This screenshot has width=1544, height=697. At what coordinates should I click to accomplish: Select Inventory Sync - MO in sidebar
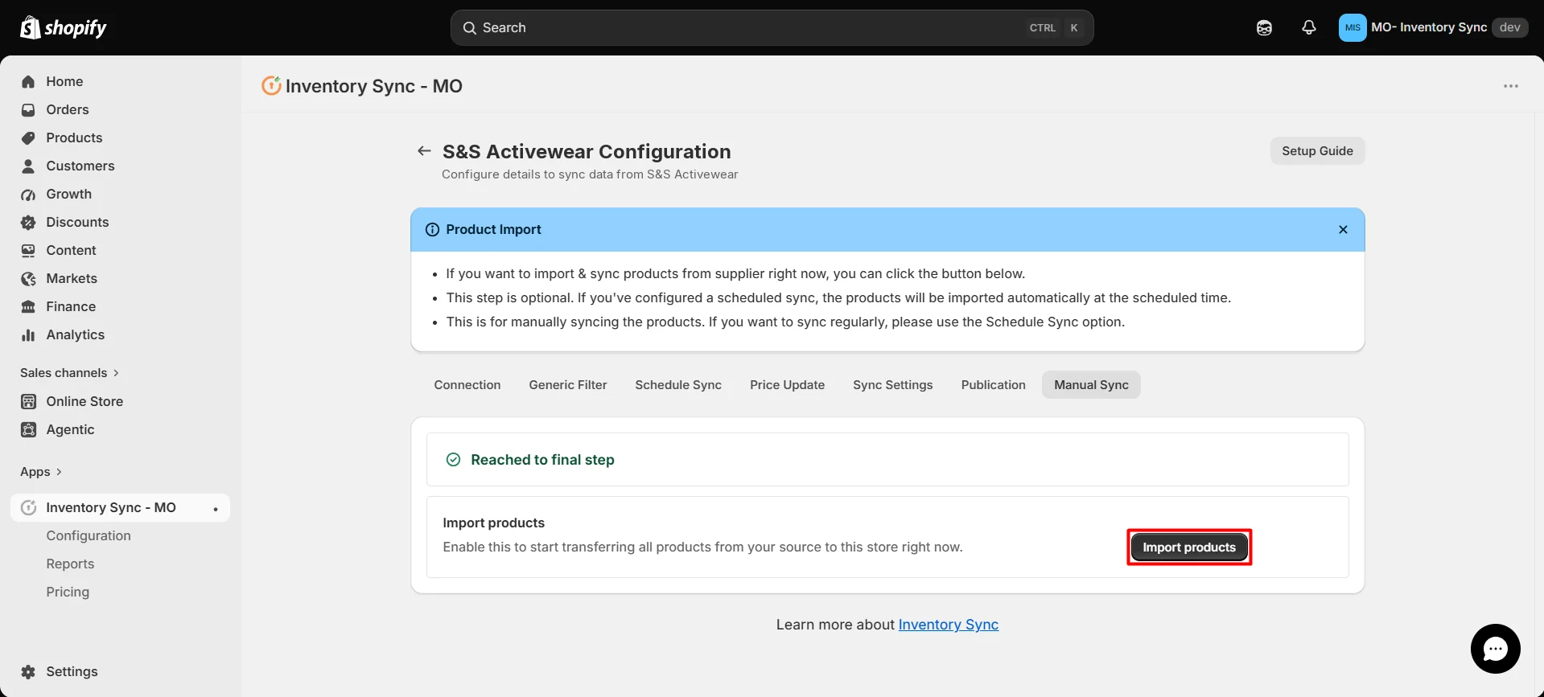(x=120, y=508)
